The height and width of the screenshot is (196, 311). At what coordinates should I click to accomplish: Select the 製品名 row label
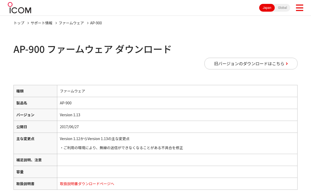[x=22, y=103]
